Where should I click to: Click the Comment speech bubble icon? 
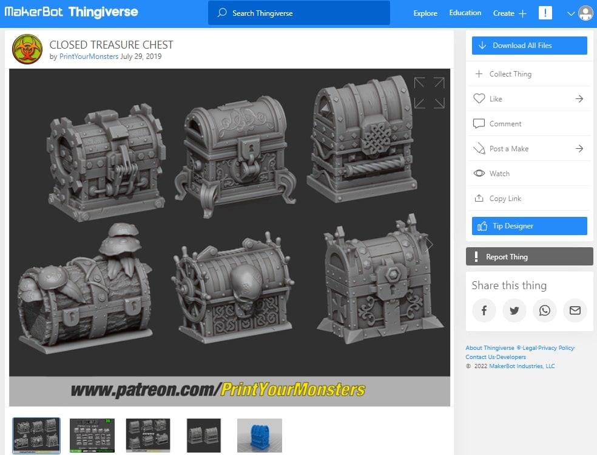click(479, 123)
